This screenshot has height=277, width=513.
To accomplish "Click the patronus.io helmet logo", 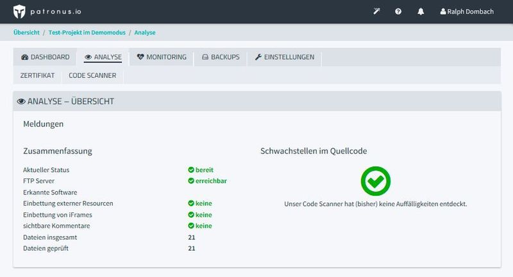I will click(x=19, y=12).
